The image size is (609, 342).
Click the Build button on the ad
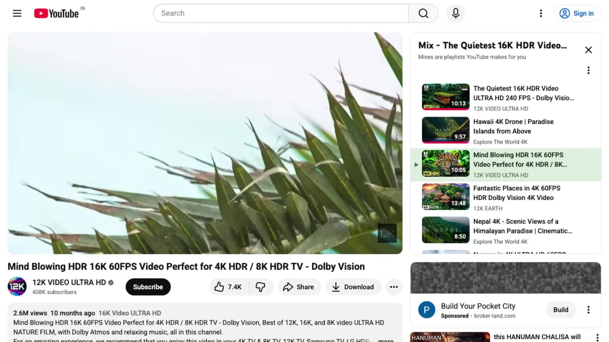point(560,310)
